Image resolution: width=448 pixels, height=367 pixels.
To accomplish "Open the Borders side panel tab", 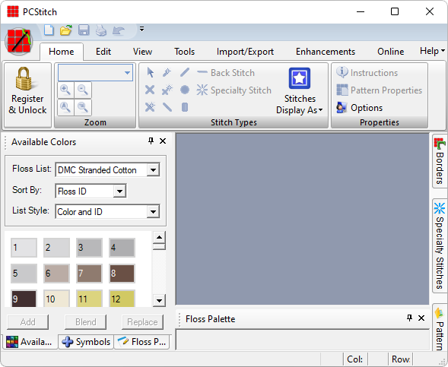I will pos(440,161).
